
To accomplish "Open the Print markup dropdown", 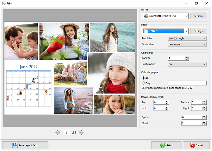I will pyautogui.click(x=187, y=64).
